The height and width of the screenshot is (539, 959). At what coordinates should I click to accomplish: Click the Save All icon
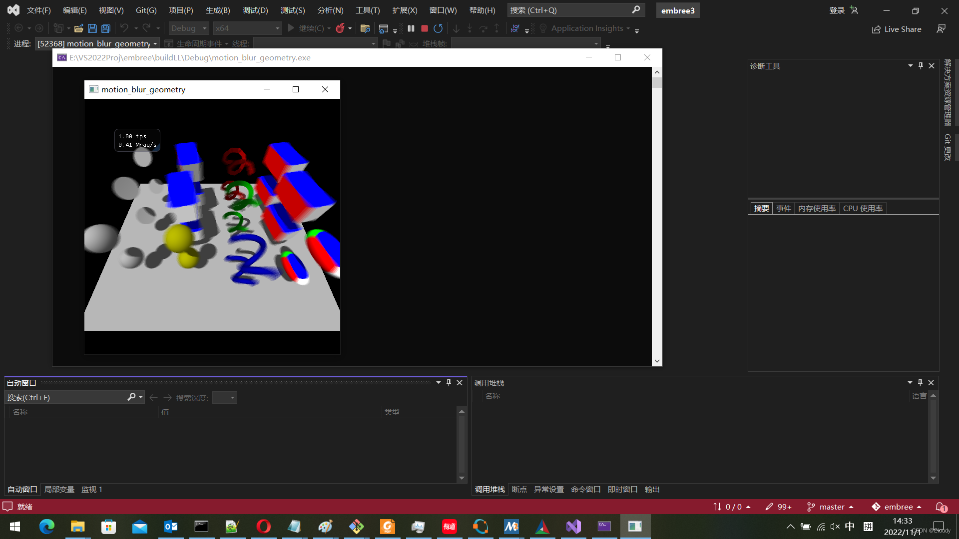pos(106,28)
